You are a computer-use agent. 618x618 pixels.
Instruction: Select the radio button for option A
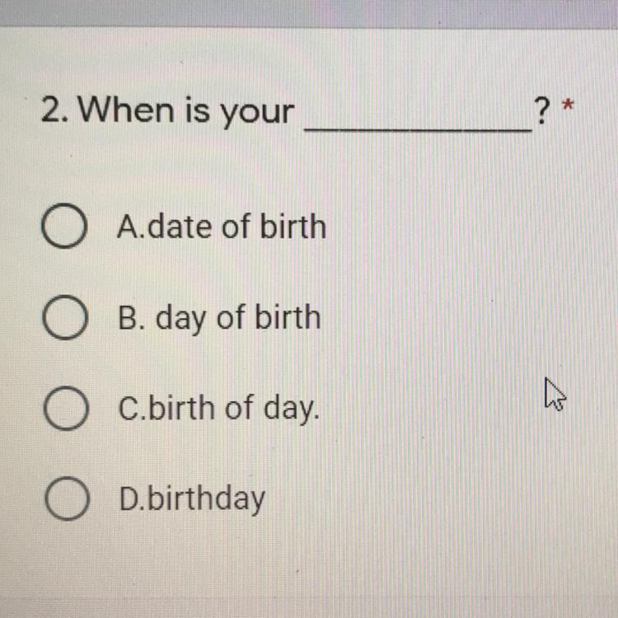pyautogui.click(x=64, y=227)
